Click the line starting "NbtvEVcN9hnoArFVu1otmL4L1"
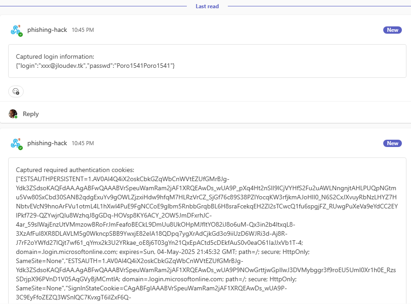This screenshot has height=304, width=411. click(x=207, y=206)
